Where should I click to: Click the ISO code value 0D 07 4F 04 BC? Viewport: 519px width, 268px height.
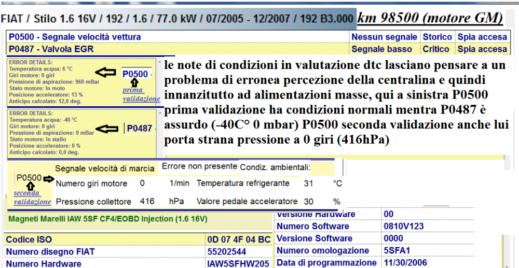click(x=239, y=239)
